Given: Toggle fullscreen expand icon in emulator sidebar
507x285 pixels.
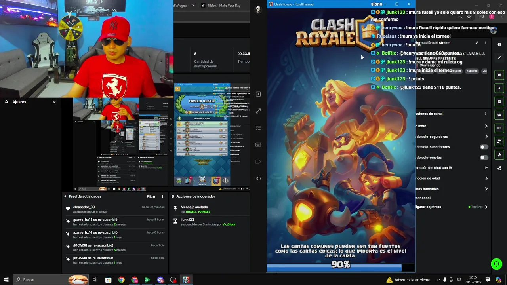Looking at the screenshot, I should [258, 111].
